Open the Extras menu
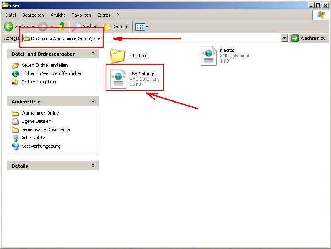Image resolution: width=331 pixels, height=249 pixels. click(104, 15)
